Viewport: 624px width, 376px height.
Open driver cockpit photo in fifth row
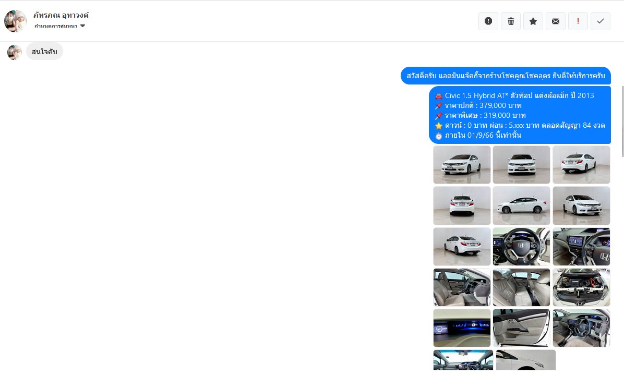click(581, 328)
